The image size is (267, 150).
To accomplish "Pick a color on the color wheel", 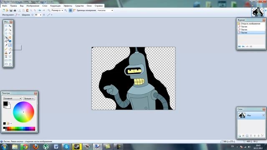I will pos(23,112).
